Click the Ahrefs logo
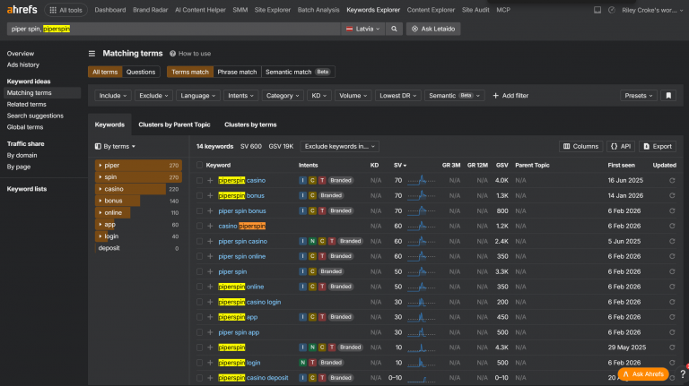Viewport: 689px width, 386px height. pyautogui.click(x=22, y=10)
